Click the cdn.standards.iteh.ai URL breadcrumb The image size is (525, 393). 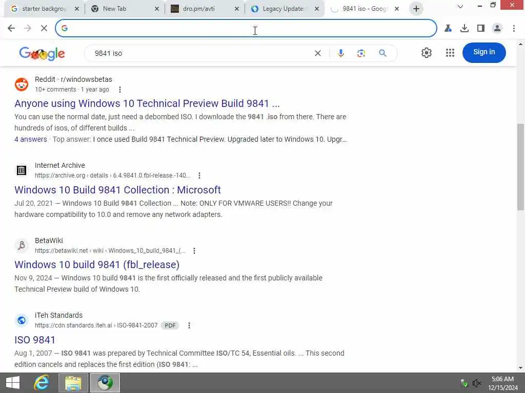point(96,325)
